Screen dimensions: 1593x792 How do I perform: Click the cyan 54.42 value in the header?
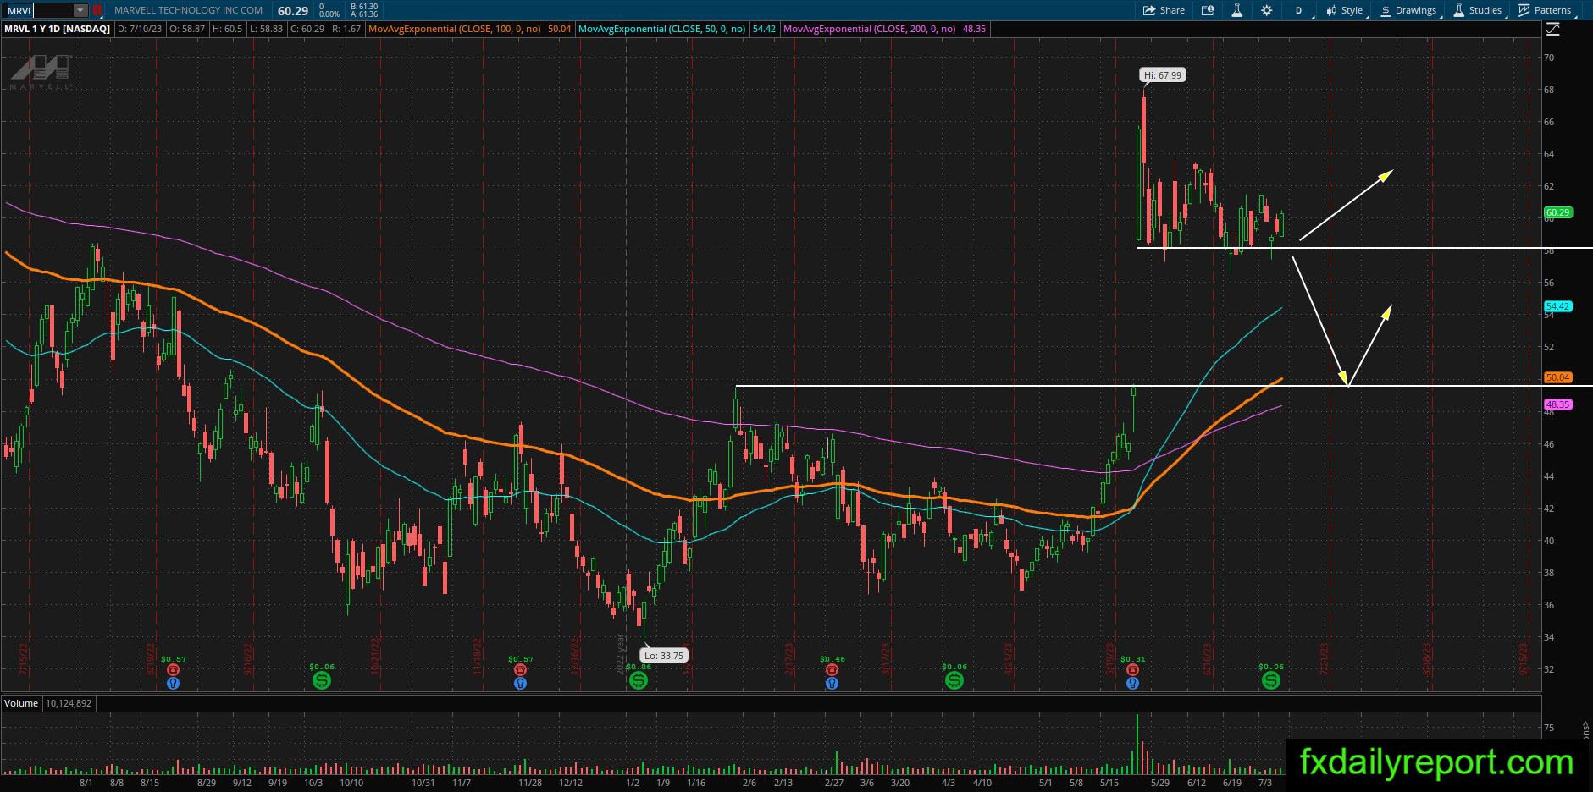[x=764, y=29]
